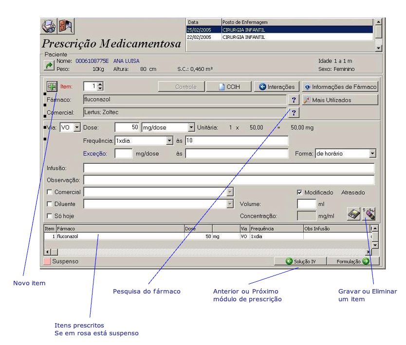This screenshot has height=345, width=406.
Task: Focus the Observação text field
Action: point(229,180)
